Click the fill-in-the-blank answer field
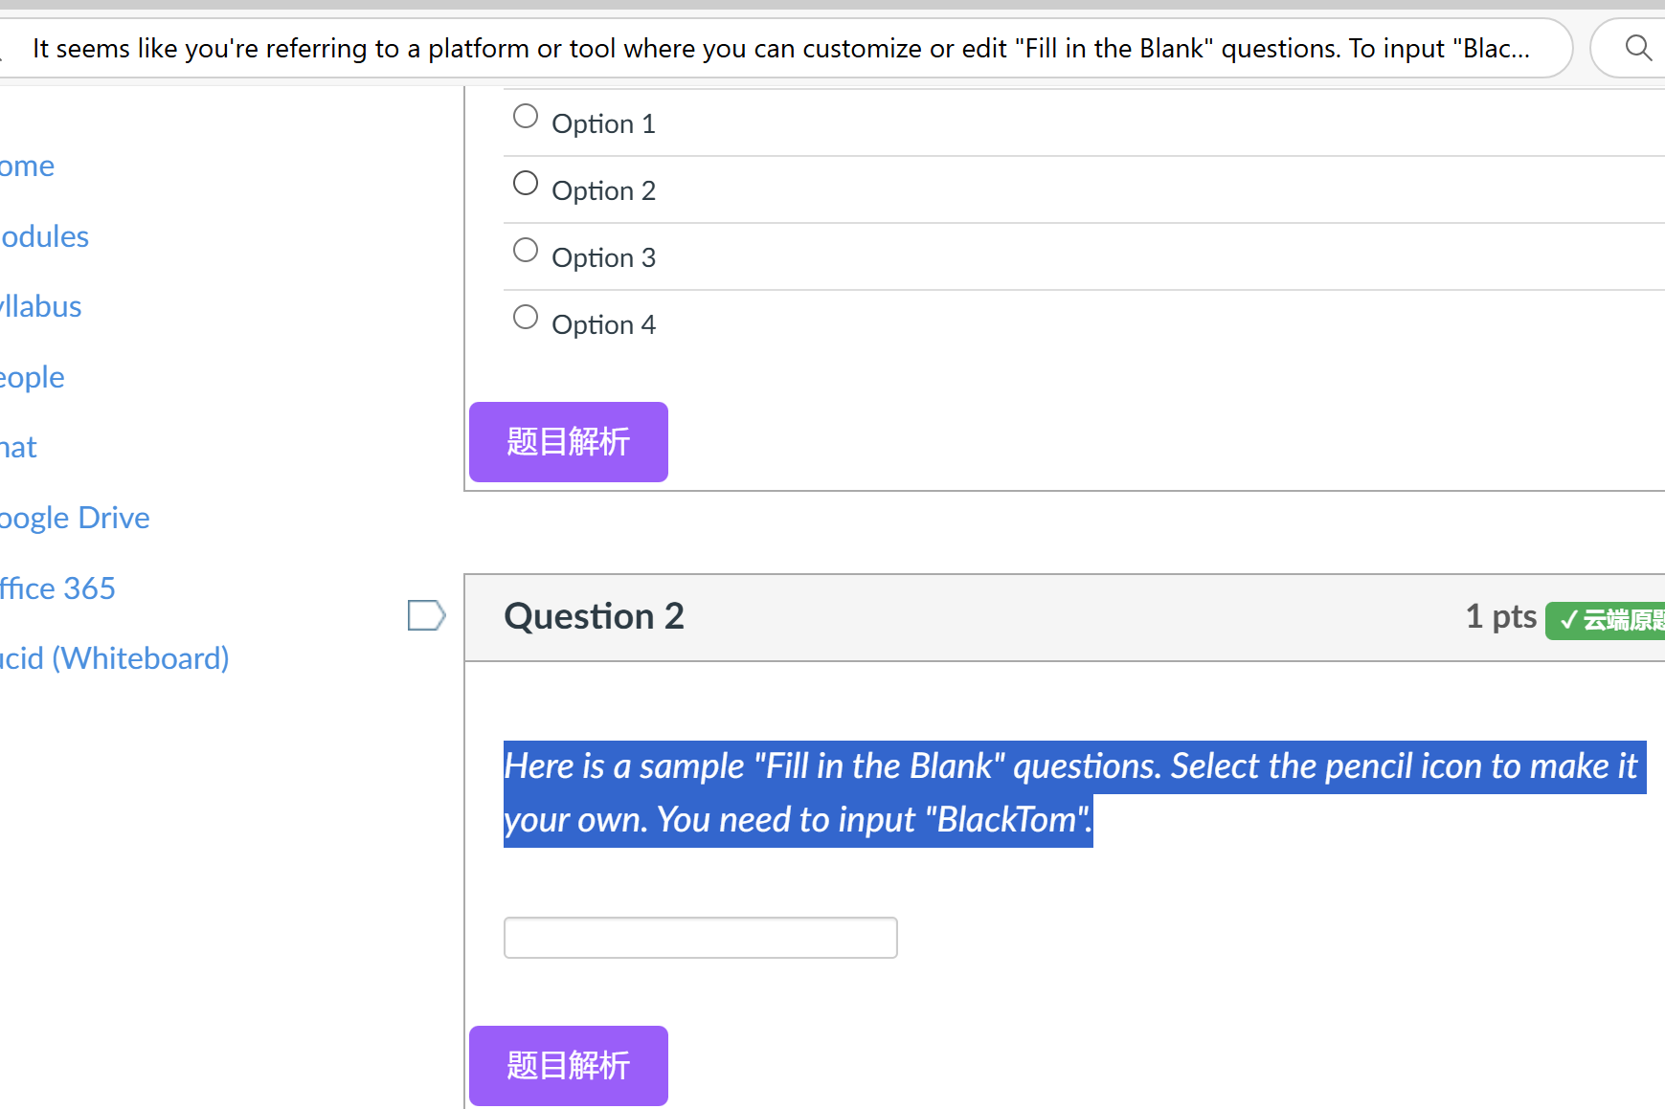Screen dimensions: 1665x1109 [701, 938]
